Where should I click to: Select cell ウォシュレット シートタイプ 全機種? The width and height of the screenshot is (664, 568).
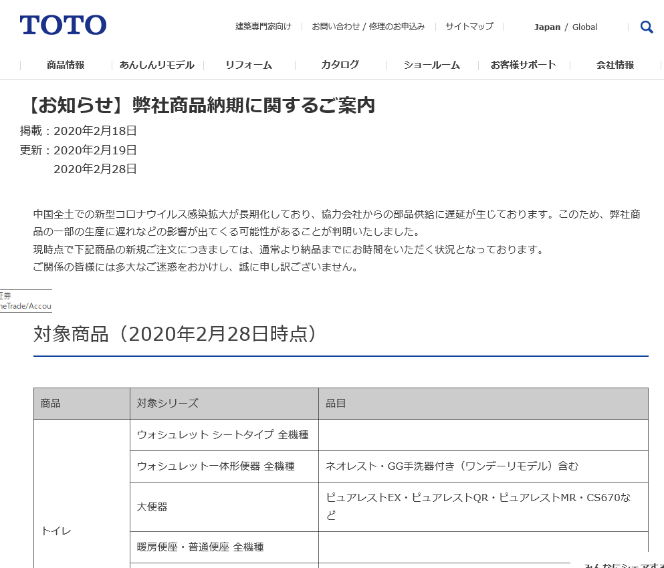point(225,435)
